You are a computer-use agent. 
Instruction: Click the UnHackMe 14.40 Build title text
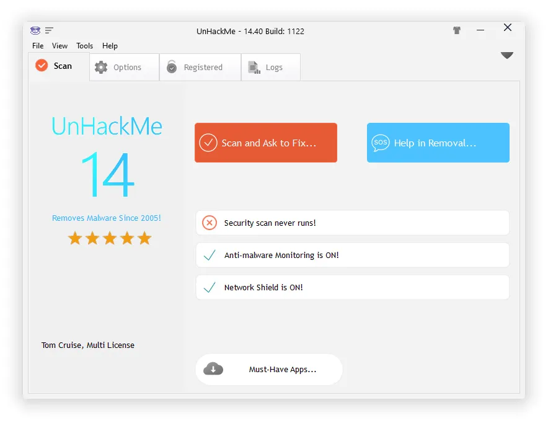pyautogui.click(x=250, y=32)
